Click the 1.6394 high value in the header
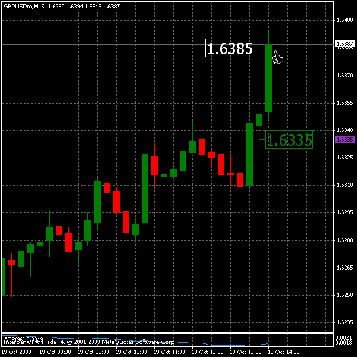 [75, 7]
